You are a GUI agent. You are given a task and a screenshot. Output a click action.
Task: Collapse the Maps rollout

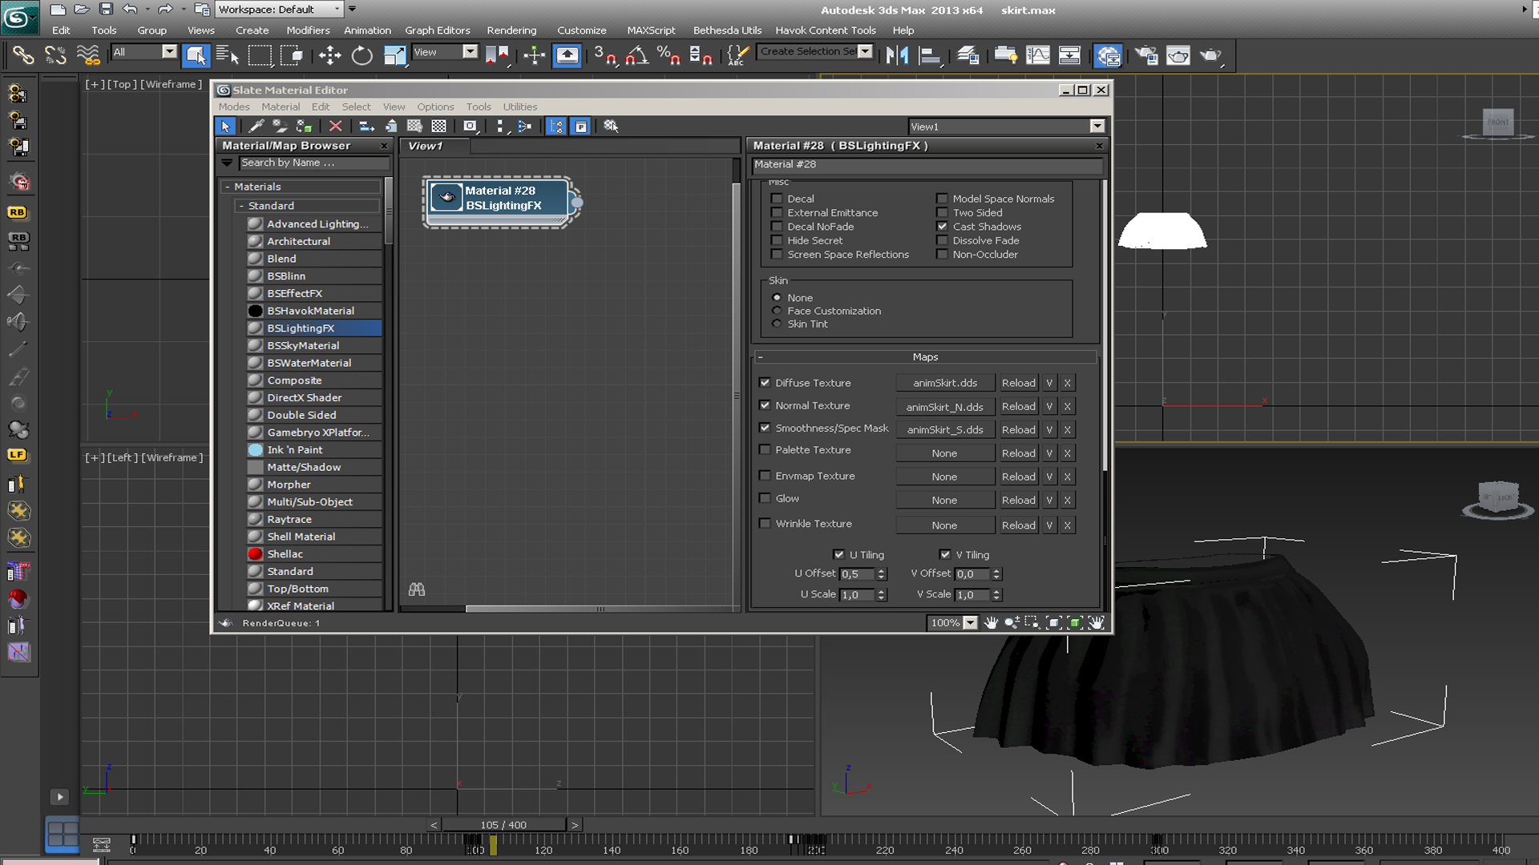click(761, 356)
